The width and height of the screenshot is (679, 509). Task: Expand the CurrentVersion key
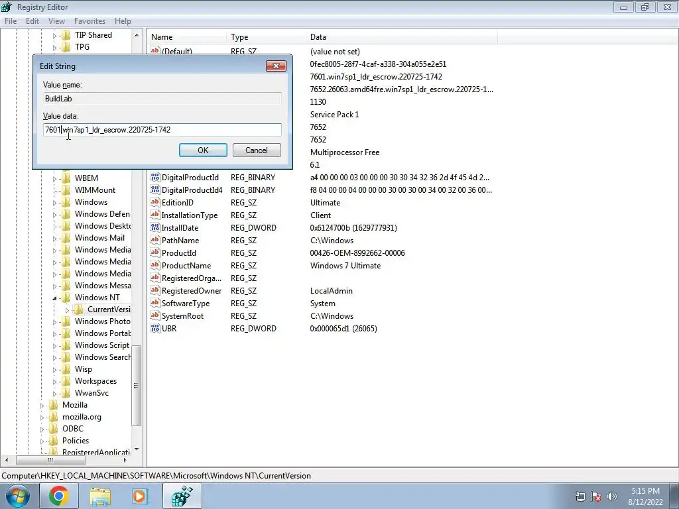coord(67,310)
